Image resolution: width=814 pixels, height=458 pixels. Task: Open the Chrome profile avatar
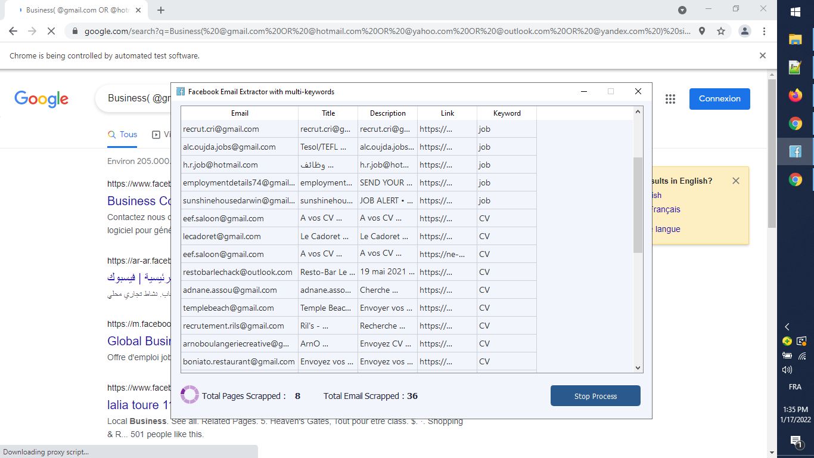pos(745,31)
